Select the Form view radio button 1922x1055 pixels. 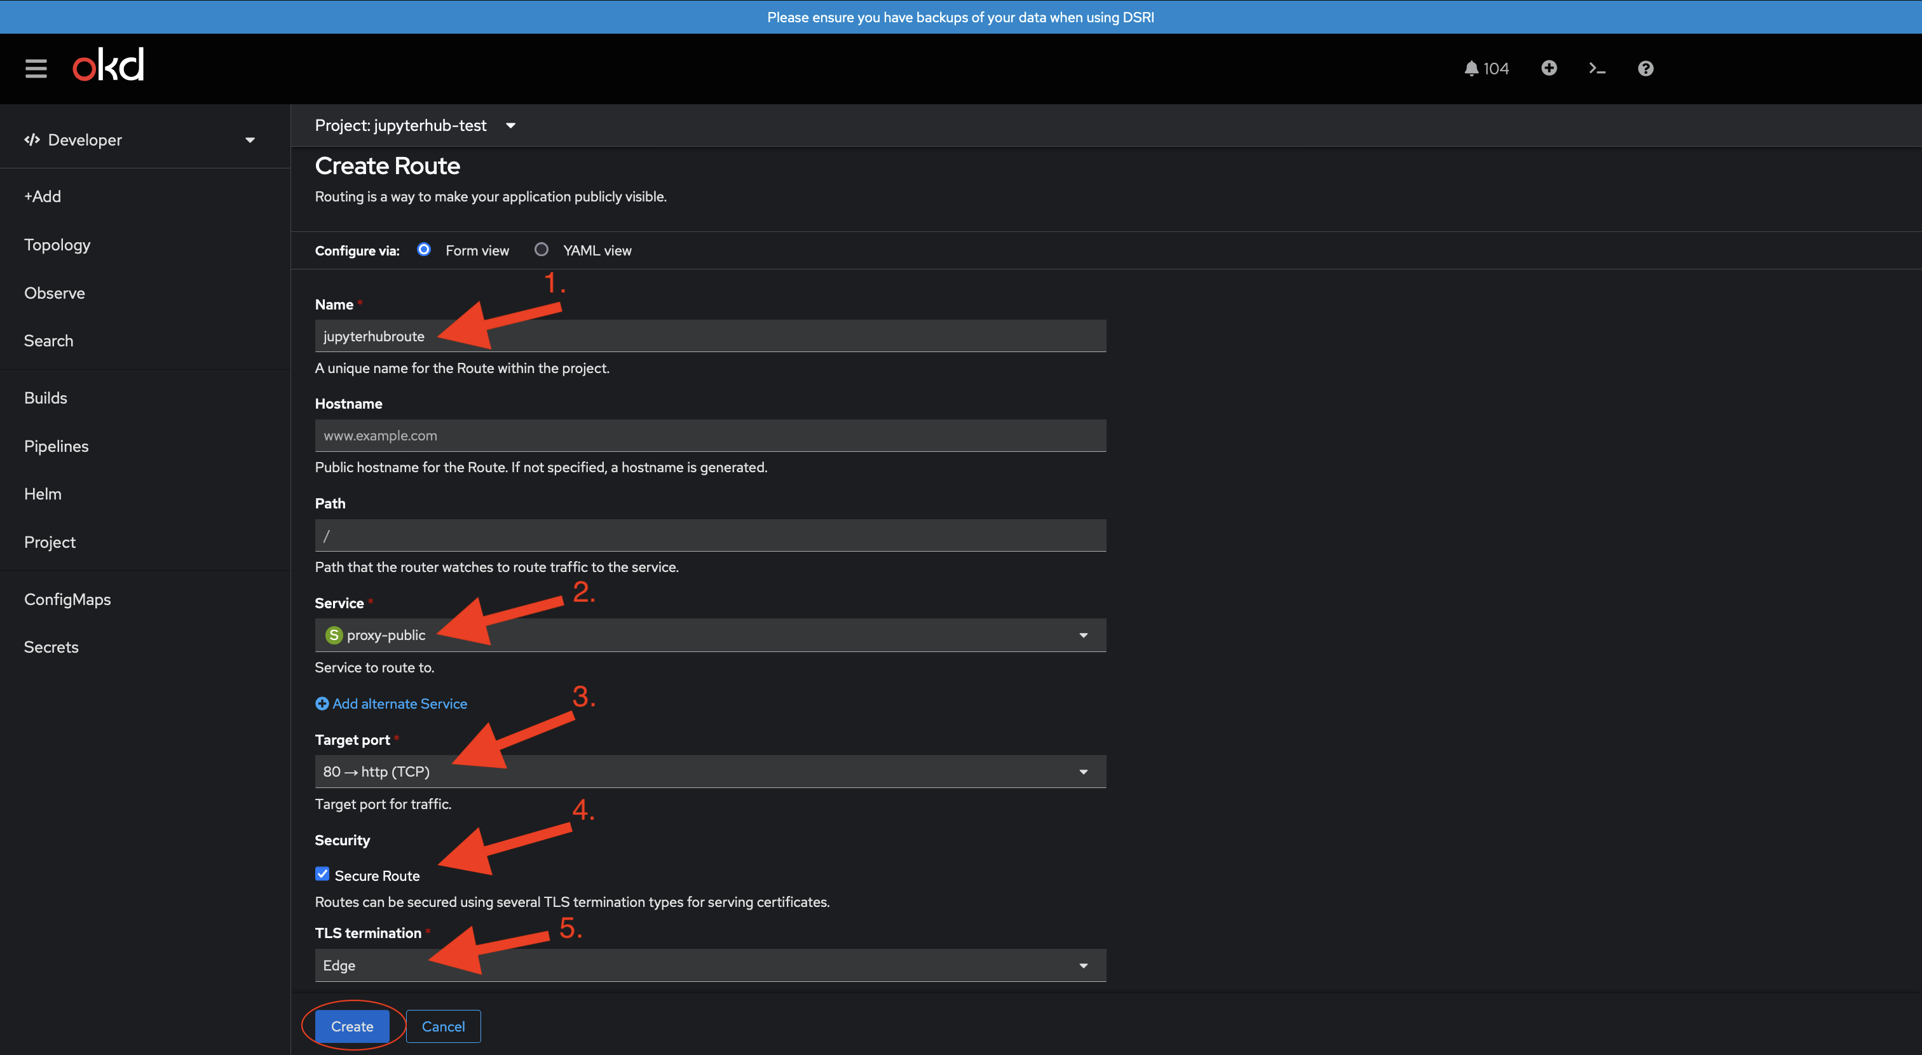click(424, 250)
